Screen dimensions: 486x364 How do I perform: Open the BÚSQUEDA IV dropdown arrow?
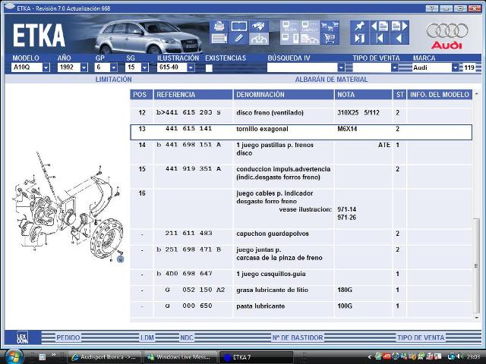[x=341, y=67]
